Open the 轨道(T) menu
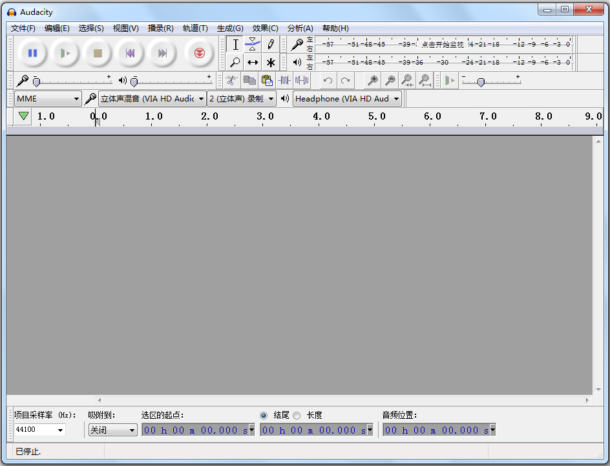The height and width of the screenshot is (466, 610). point(195,28)
